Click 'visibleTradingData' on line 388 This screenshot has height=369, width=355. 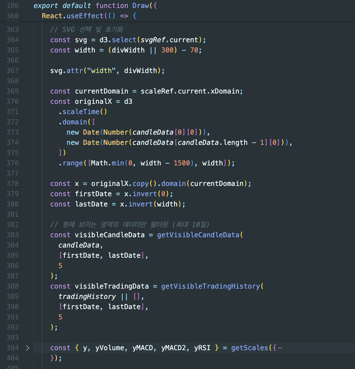112,286
